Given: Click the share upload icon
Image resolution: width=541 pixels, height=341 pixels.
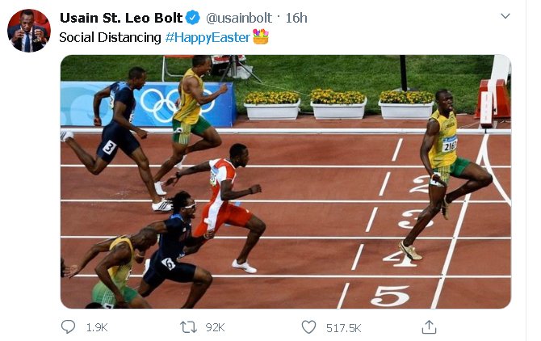Looking at the screenshot, I should point(430,326).
